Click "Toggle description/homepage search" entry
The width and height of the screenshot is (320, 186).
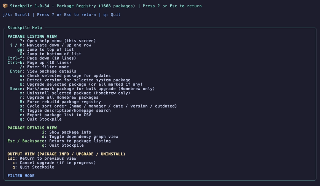tap(65, 110)
